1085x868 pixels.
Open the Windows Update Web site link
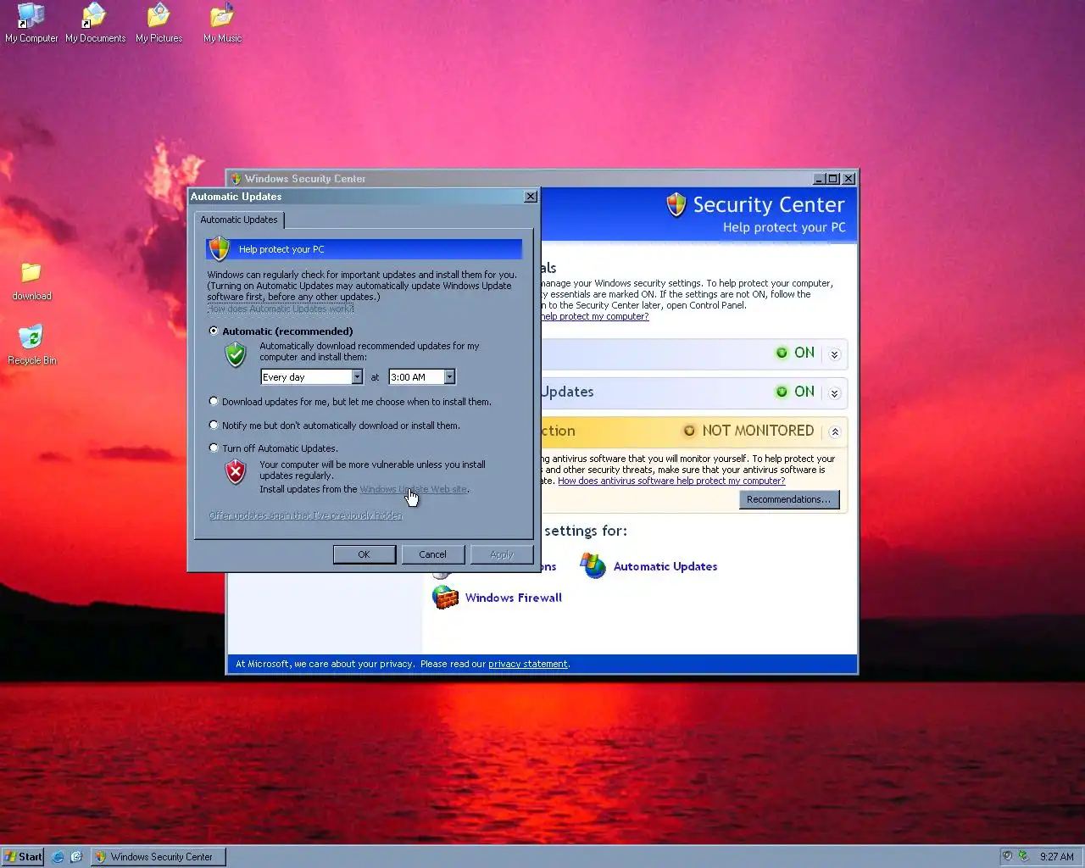point(413,489)
